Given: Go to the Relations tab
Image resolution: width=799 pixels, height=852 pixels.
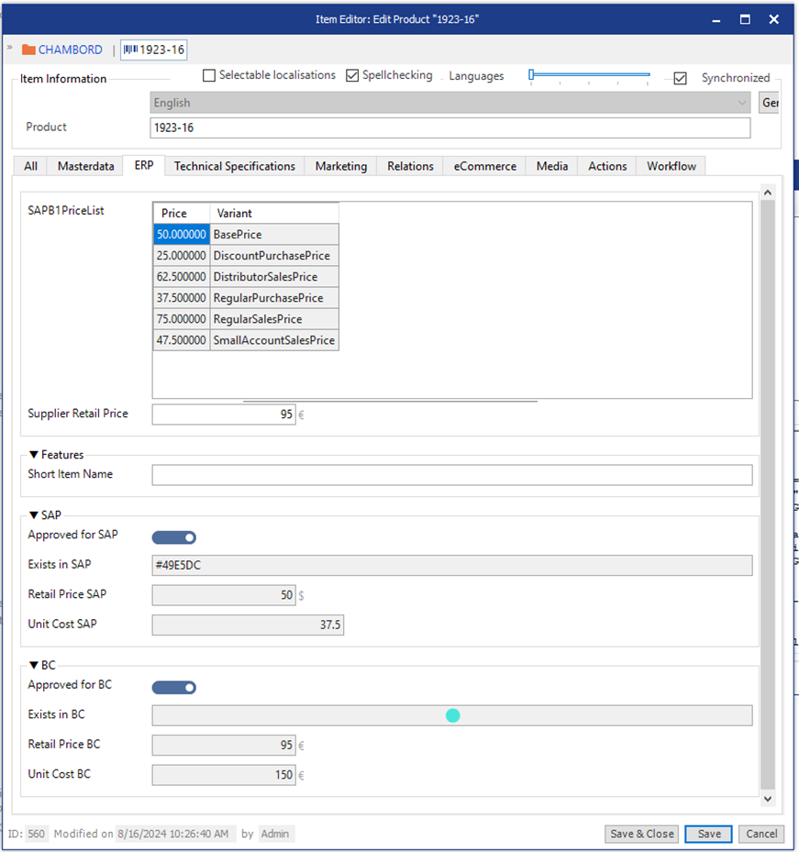Looking at the screenshot, I should coord(410,166).
